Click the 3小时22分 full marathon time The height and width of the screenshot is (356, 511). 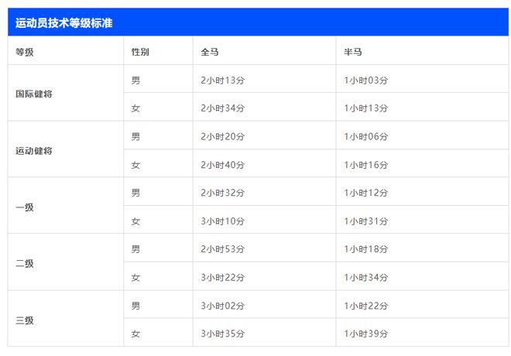(222, 278)
